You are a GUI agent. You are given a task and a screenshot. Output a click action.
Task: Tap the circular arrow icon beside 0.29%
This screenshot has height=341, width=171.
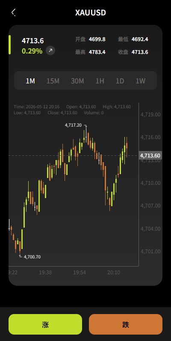tap(50, 50)
